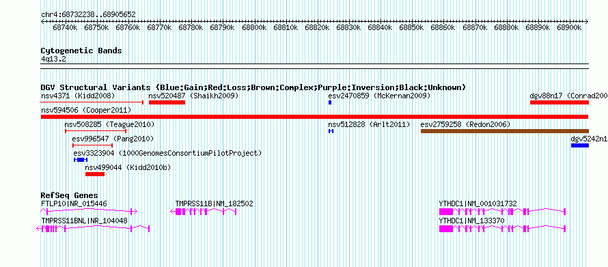Click the 68860k ruler tick label
Image resolution: width=608 pixels, height=267 pixels.
(x=443, y=28)
